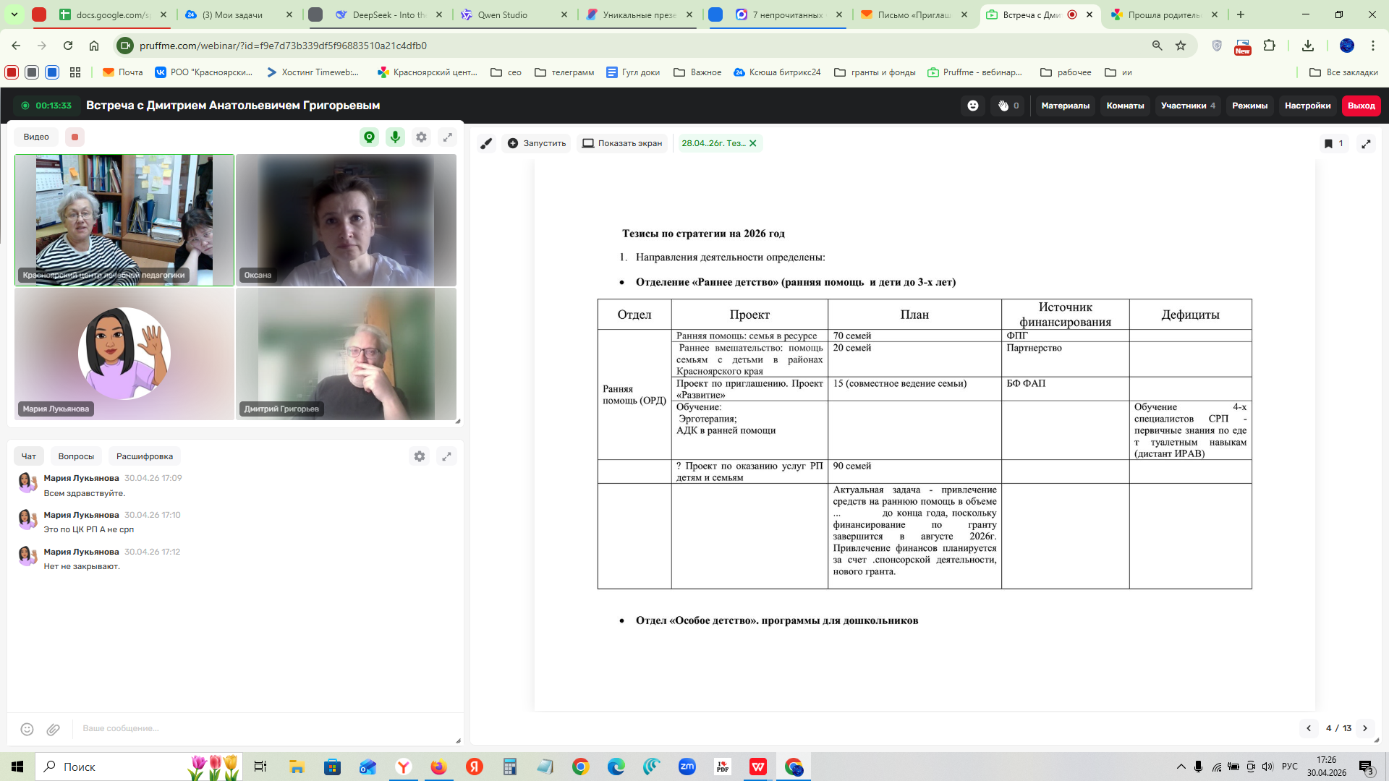Click the Windows Start button
The image size is (1389, 781).
(x=17, y=767)
